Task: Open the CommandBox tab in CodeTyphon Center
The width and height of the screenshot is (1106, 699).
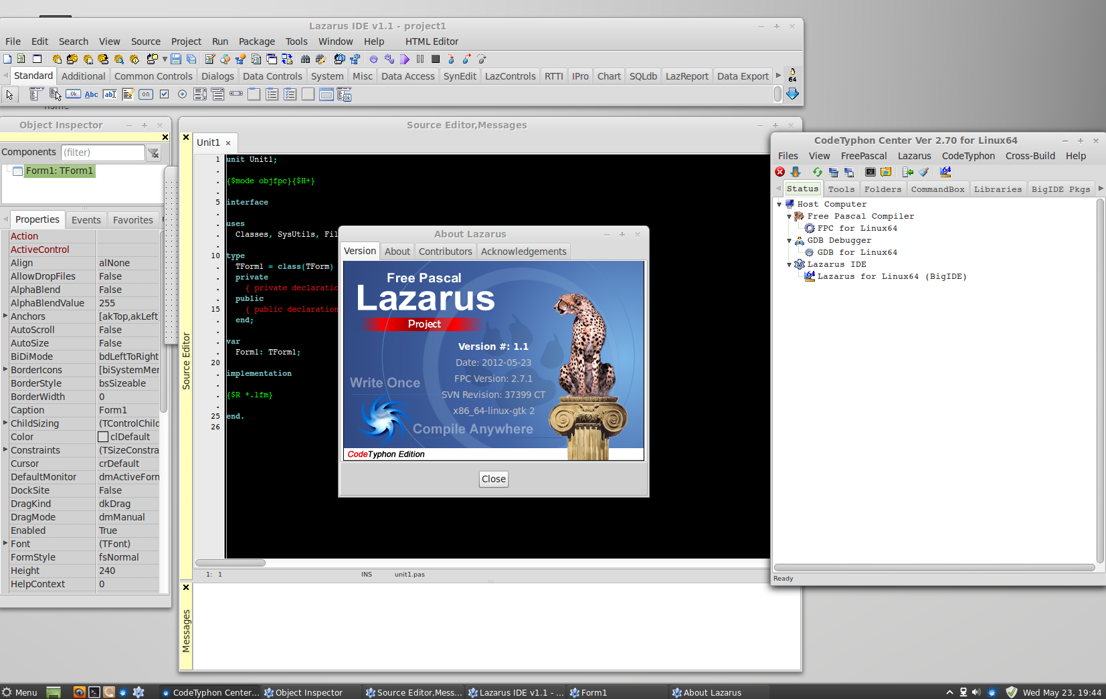Action: pyautogui.click(x=937, y=189)
